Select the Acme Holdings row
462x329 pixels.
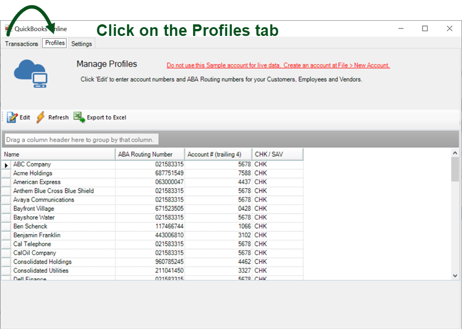152,173
